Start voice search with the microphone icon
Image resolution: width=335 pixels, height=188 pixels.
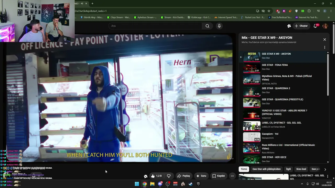(x=219, y=26)
